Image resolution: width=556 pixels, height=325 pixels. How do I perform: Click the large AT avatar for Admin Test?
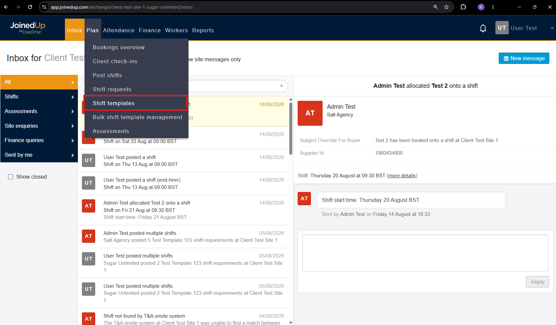click(310, 113)
